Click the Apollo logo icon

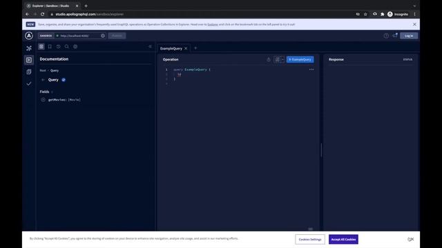(x=29, y=36)
